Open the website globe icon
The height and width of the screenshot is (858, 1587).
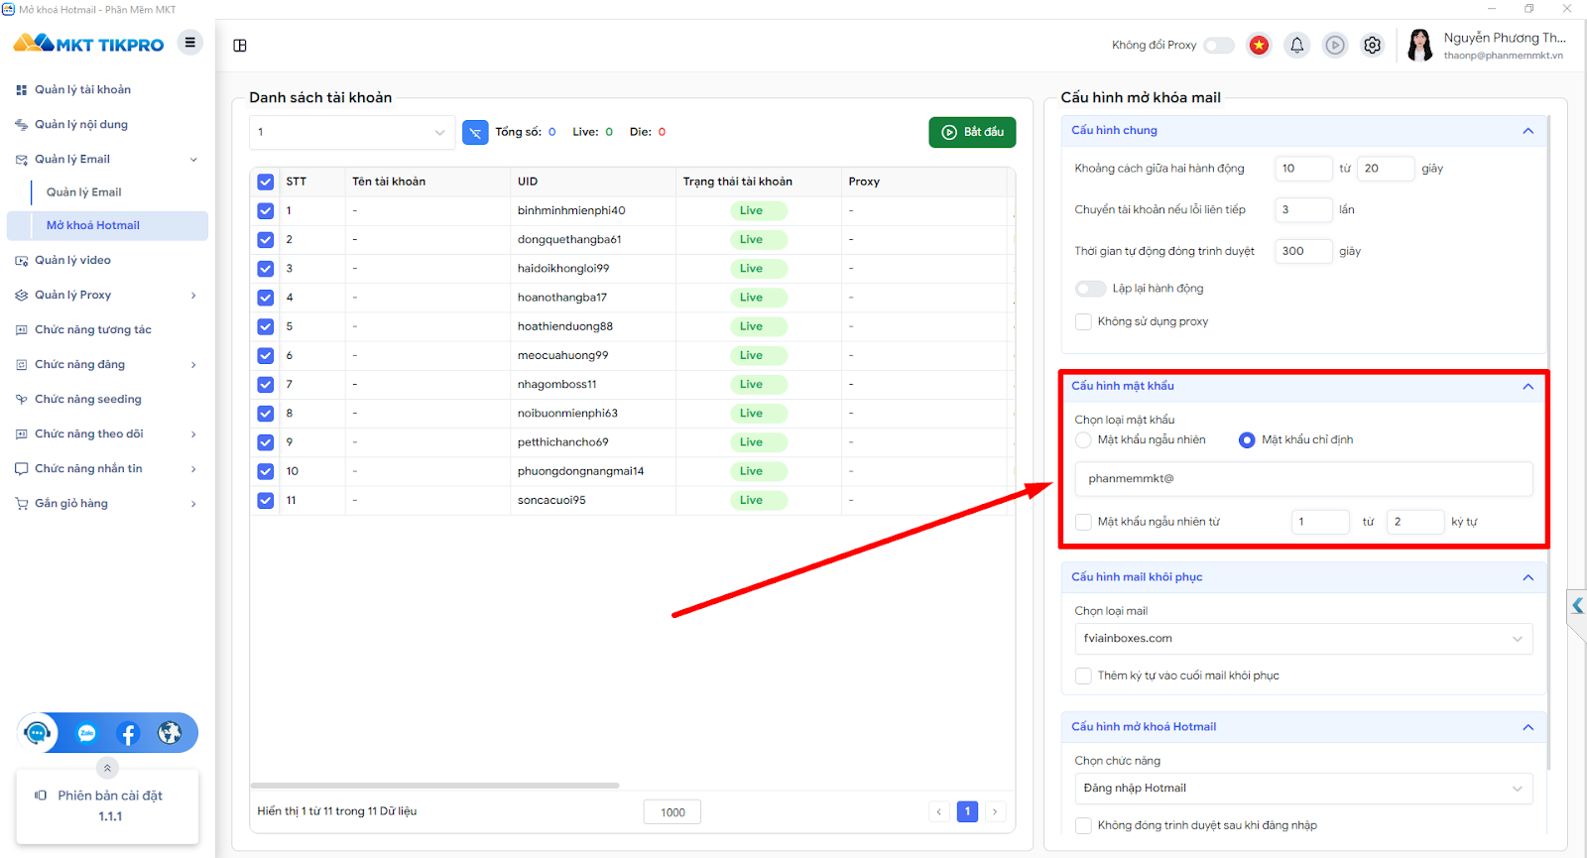tap(170, 733)
